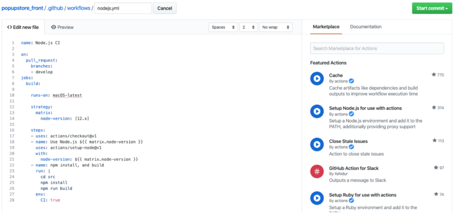Viewport: 457px width, 216px height.
Task: Open the Close Stale Issues title
Action: click(x=348, y=141)
